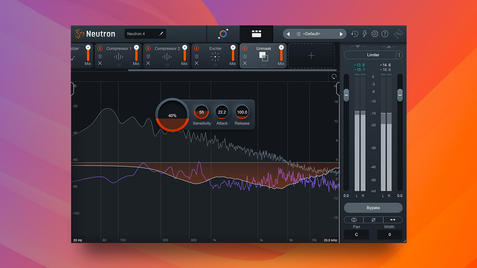Open Compressor 2 module presets list

[148, 57]
